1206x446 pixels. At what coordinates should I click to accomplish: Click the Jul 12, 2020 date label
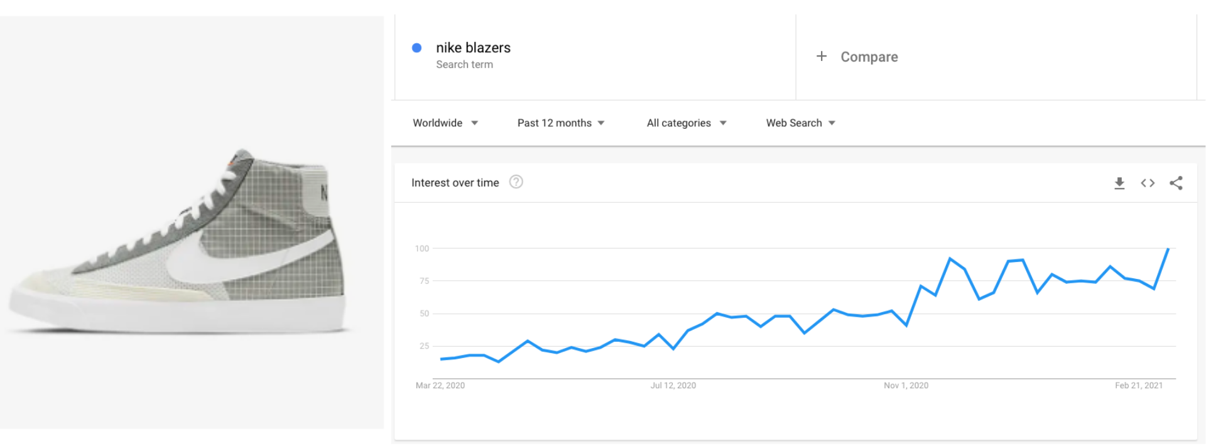[673, 386]
